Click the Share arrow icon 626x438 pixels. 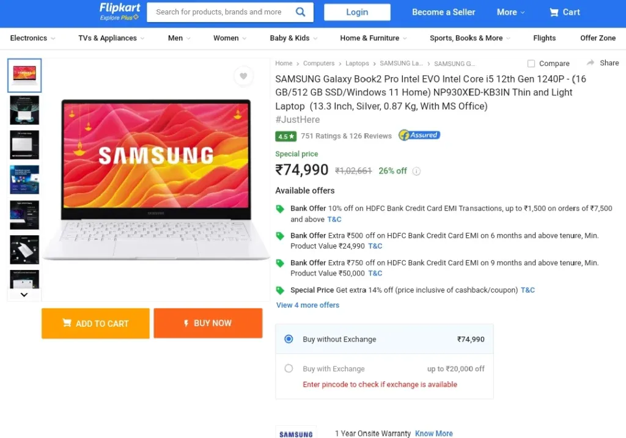(x=591, y=63)
